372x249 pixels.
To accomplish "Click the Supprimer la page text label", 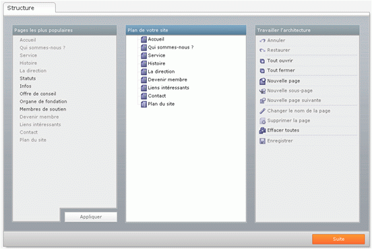I will [x=288, y=121].
